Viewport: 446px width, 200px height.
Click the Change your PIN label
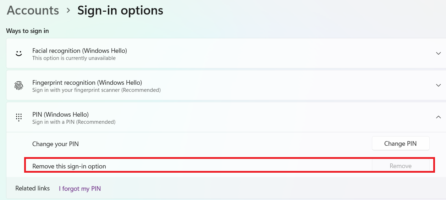(55, 144)
